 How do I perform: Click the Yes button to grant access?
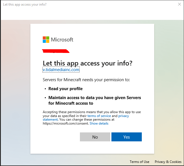(x=126, y=137)
